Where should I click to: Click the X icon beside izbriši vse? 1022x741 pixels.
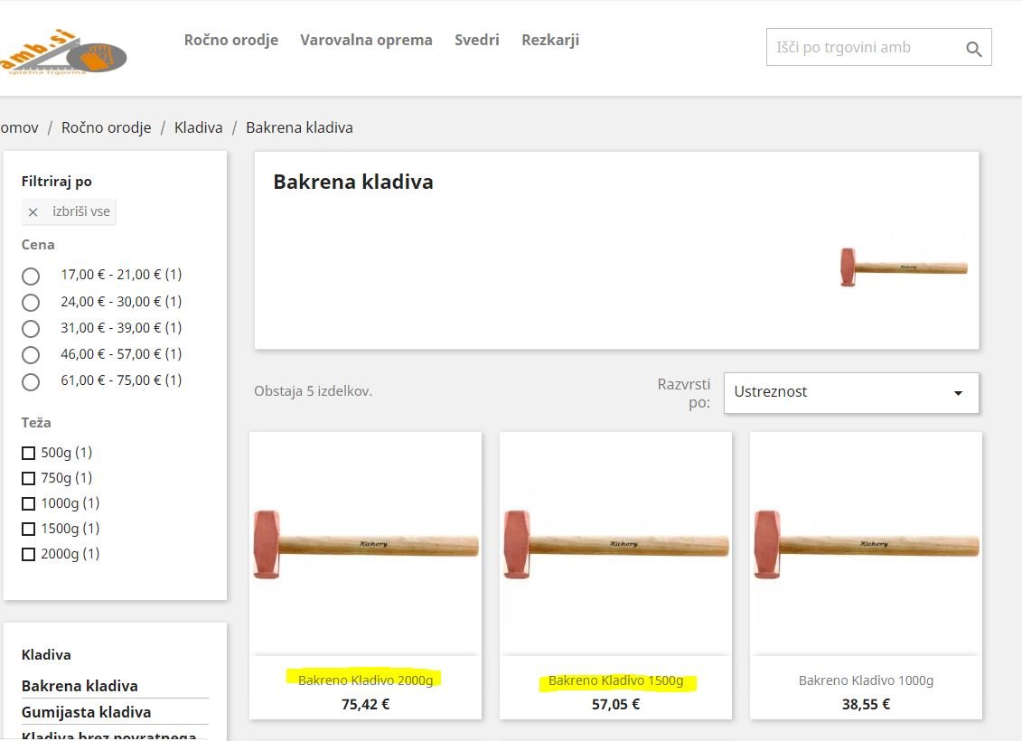[x=33, y=211]
